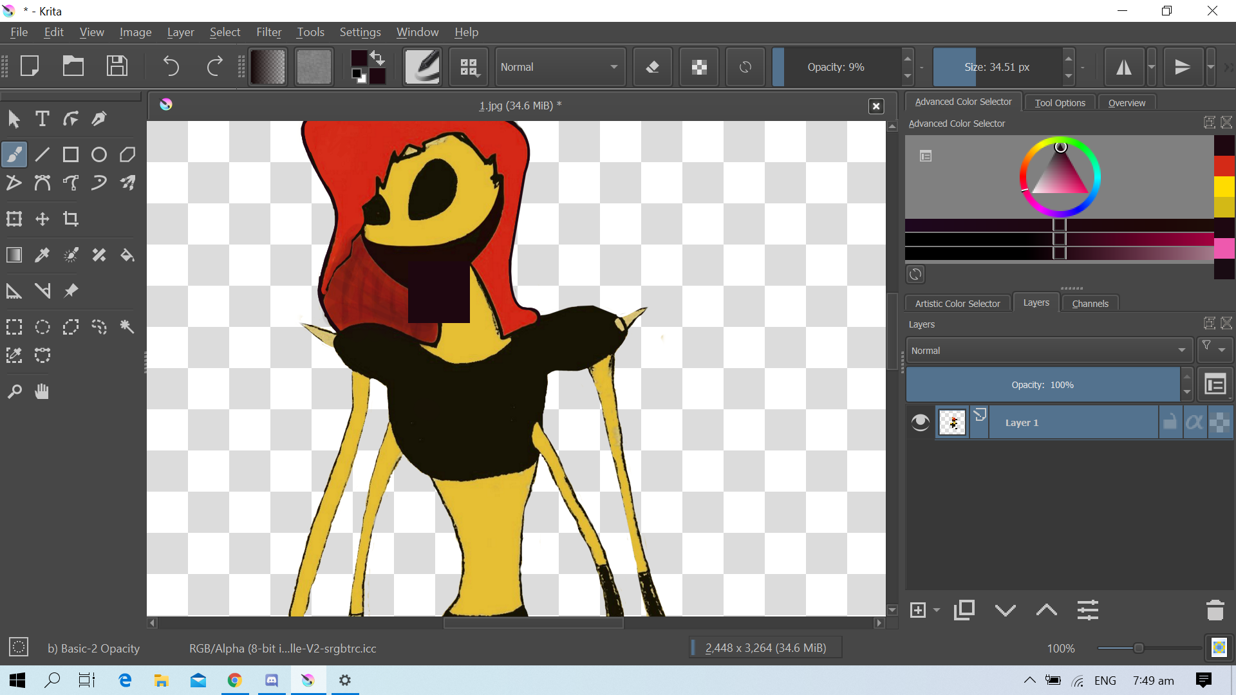Toggle horizontal mirror tool

click(x=1124, y=66)
